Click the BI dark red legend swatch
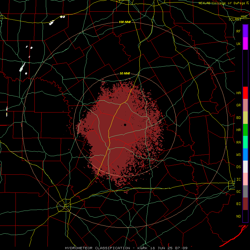Screen dimensions: 250x250 pos(245,204)
